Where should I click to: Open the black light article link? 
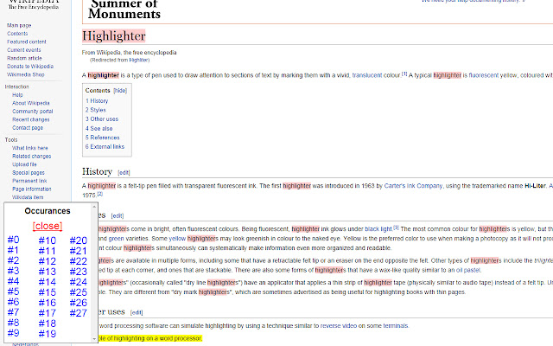click(x=378, y=228)
